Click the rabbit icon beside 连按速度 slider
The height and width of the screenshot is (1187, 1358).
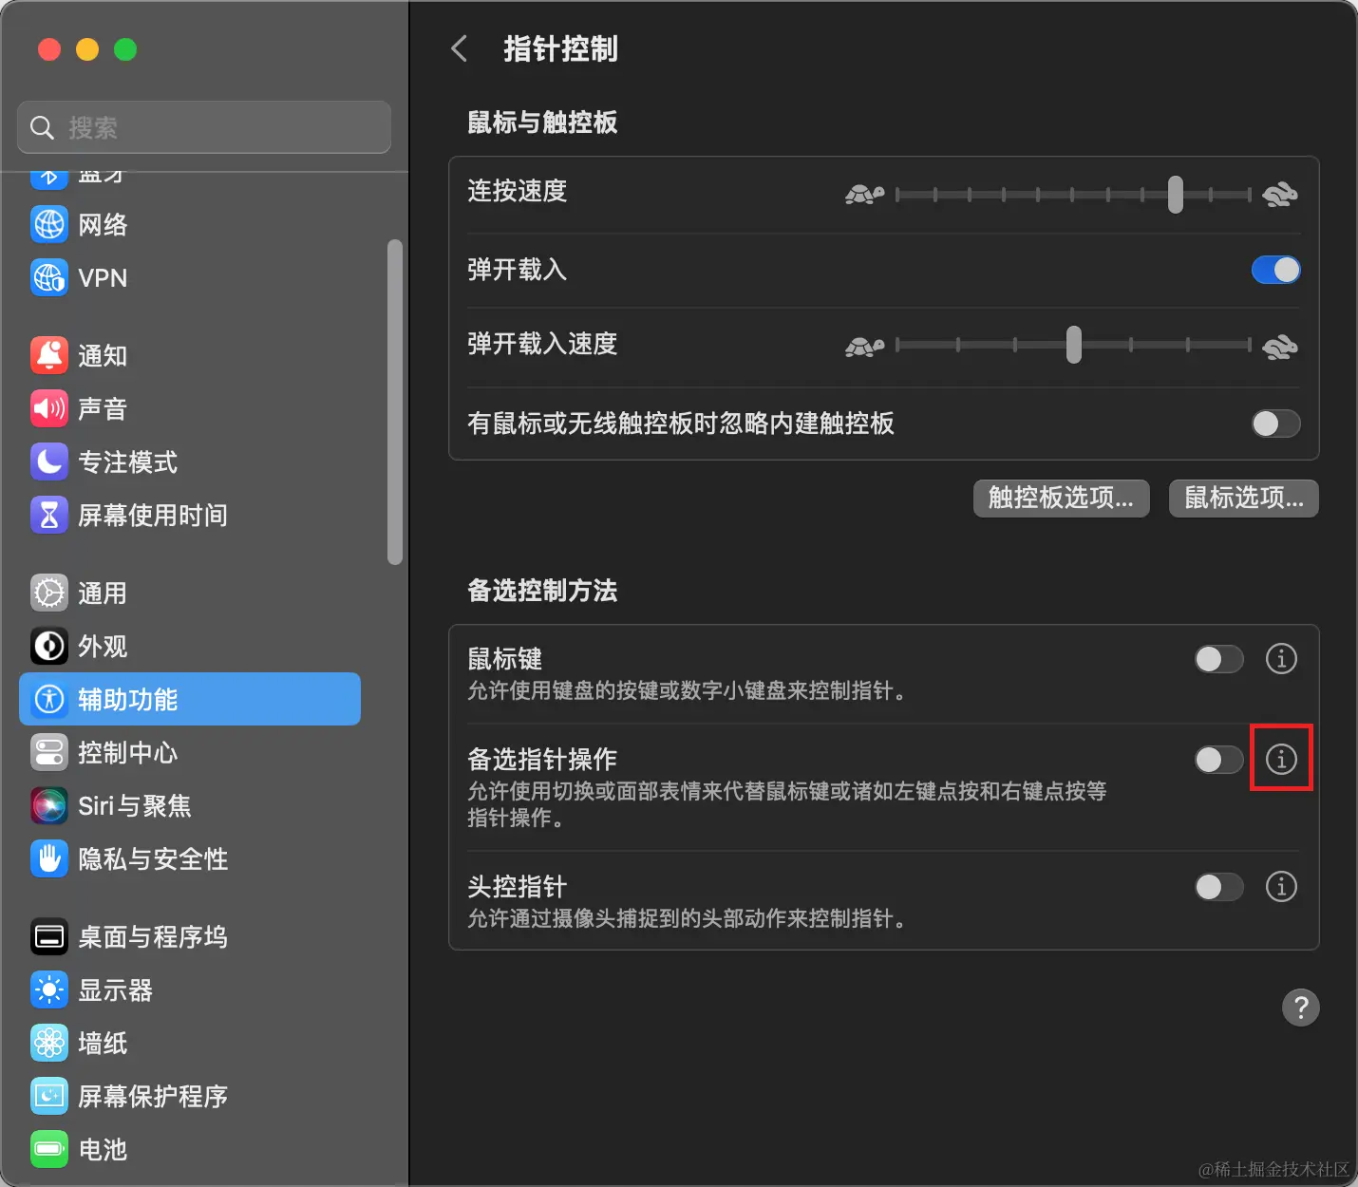tap(1280, 195)
